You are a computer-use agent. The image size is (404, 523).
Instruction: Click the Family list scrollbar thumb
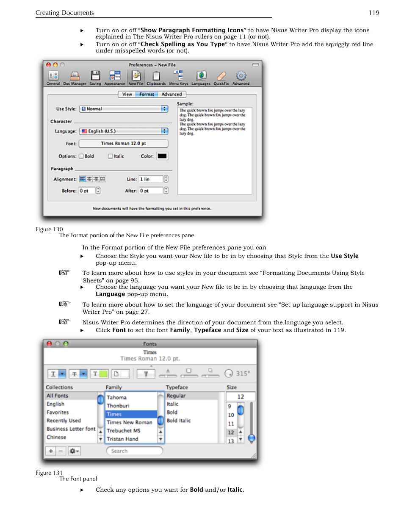tap(160, 421)
